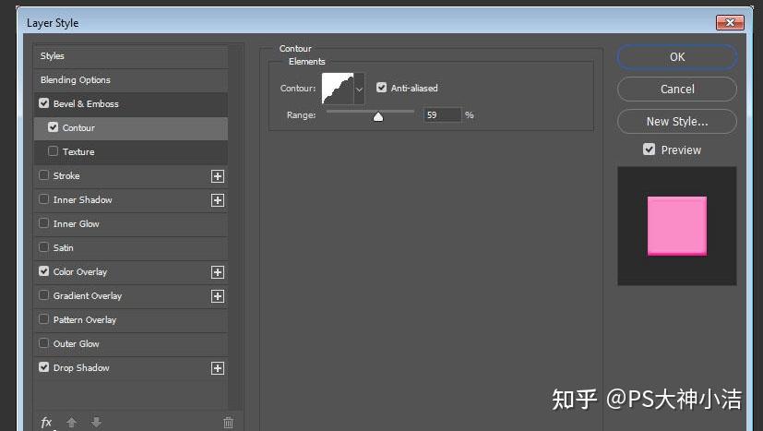The height and width of the screenshot is (431, 763).
Task: Confirm with the OK button
Action: click(677, 57)
